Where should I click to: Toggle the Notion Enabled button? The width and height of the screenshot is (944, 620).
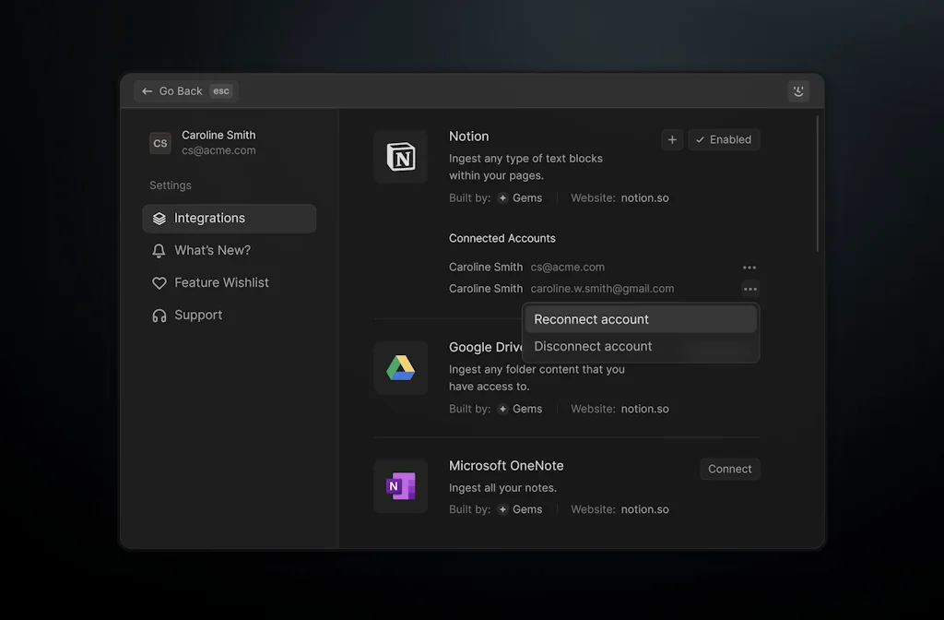tap(724, 139)
